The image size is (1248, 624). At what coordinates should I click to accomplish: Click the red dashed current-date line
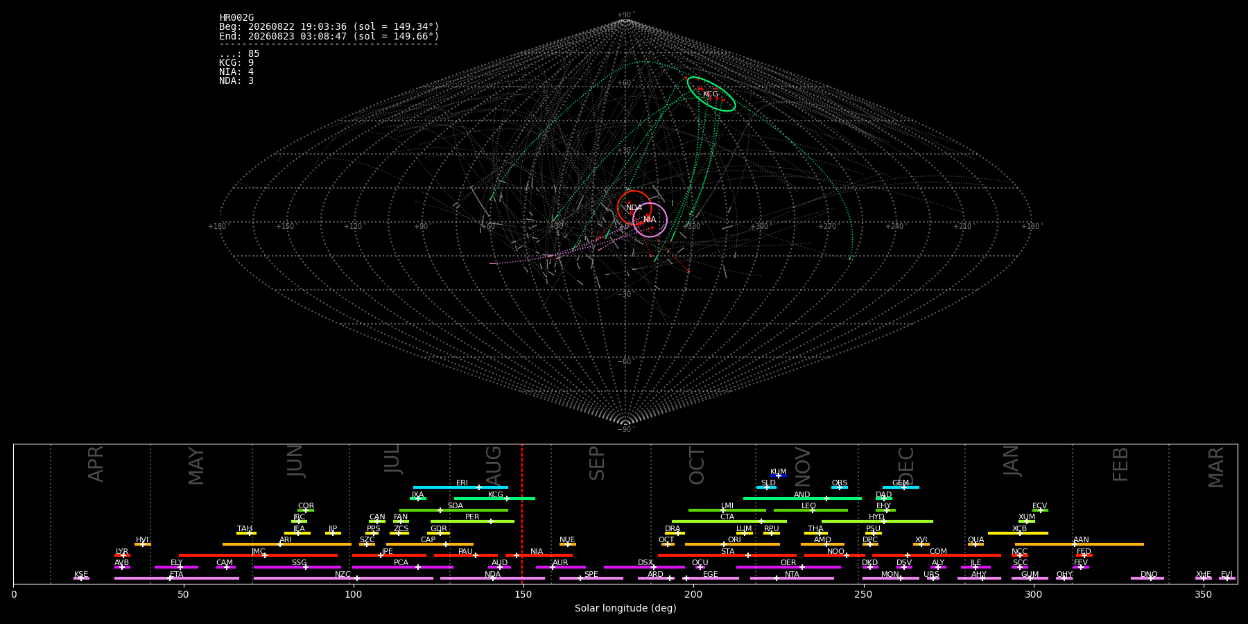(522, 514)
